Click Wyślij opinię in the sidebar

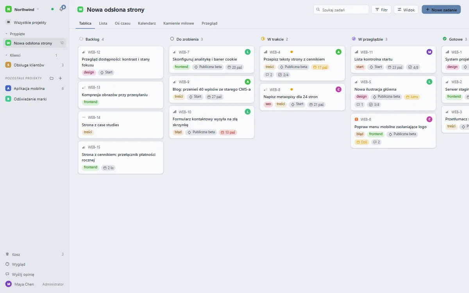(35, 275)
